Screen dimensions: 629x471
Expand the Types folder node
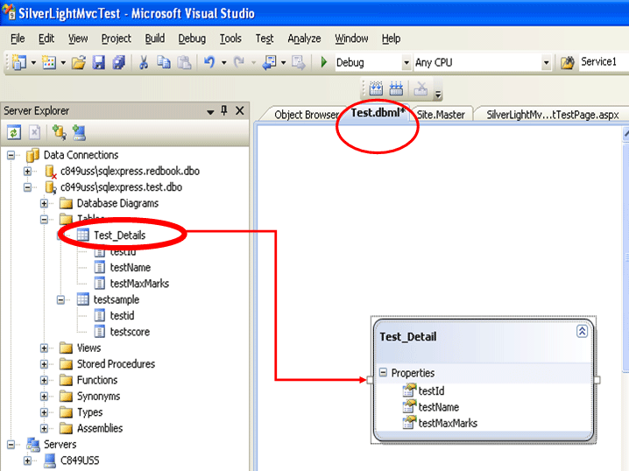(44, 412)
